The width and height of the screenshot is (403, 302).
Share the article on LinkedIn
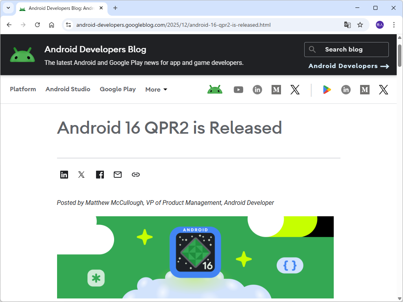click(x=64, y=175)
